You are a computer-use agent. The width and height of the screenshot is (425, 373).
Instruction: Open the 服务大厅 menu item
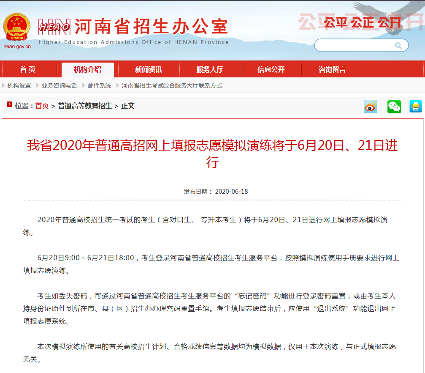pos(210,69)
